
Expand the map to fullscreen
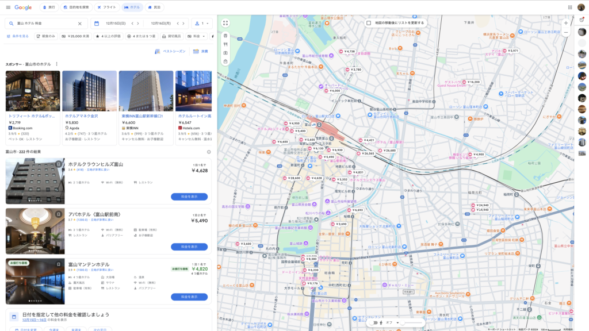click(x=225, y=24)
